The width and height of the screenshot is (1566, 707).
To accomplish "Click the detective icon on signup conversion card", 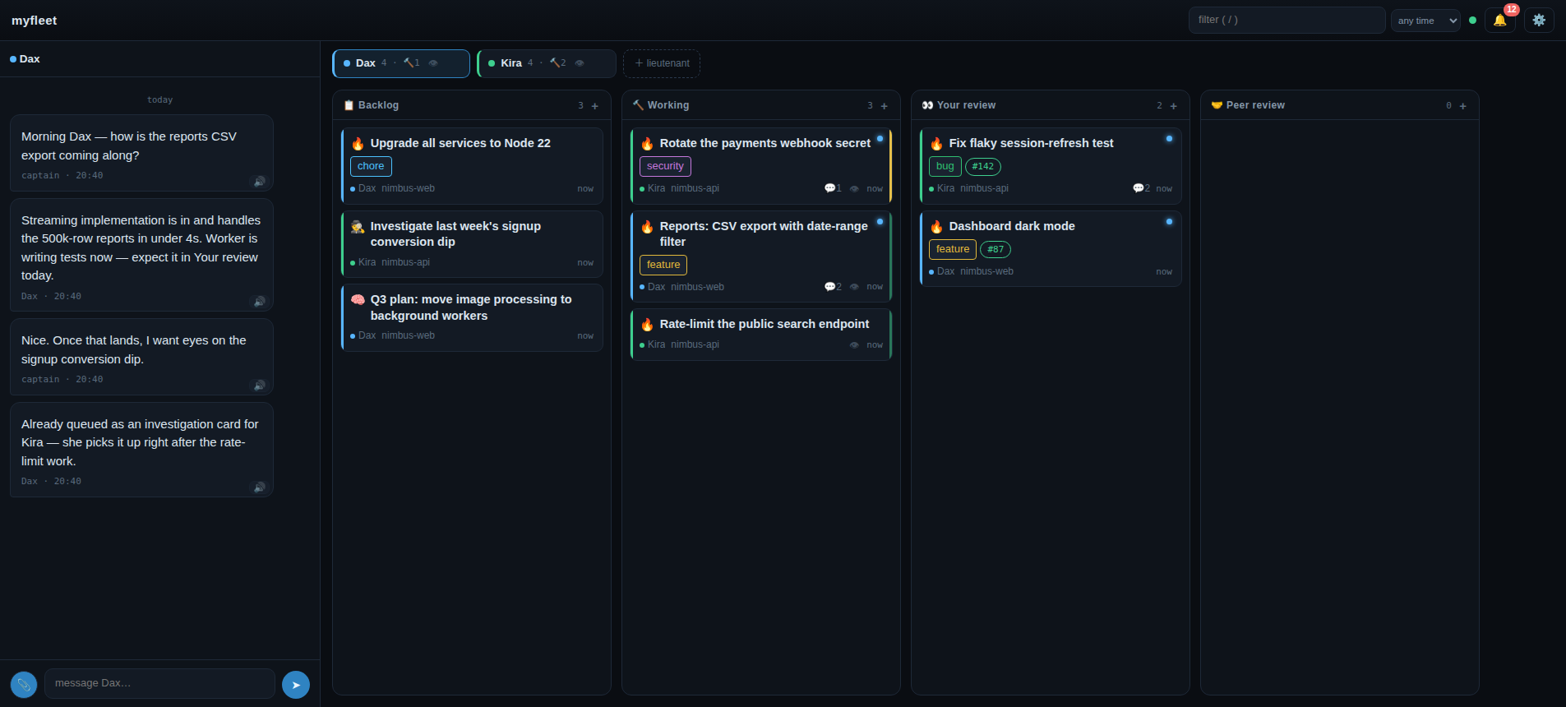I will click(x=358, y=227).
